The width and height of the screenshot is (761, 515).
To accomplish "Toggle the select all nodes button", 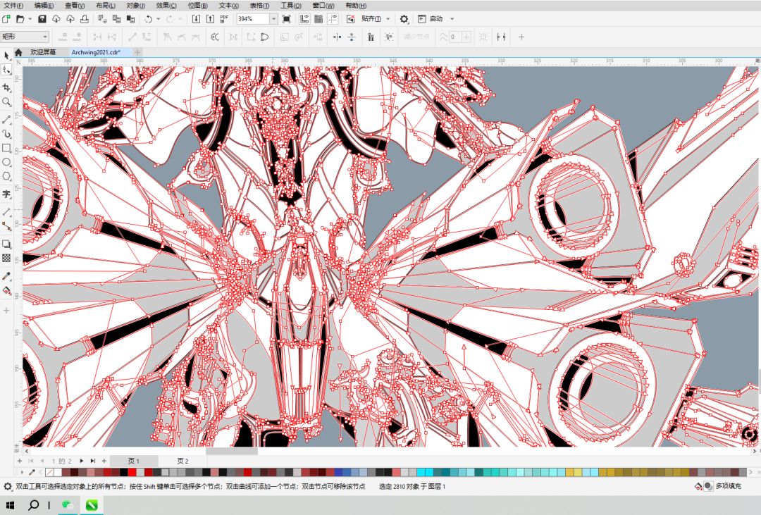I will pyautogui.click(x=389, y=37).
